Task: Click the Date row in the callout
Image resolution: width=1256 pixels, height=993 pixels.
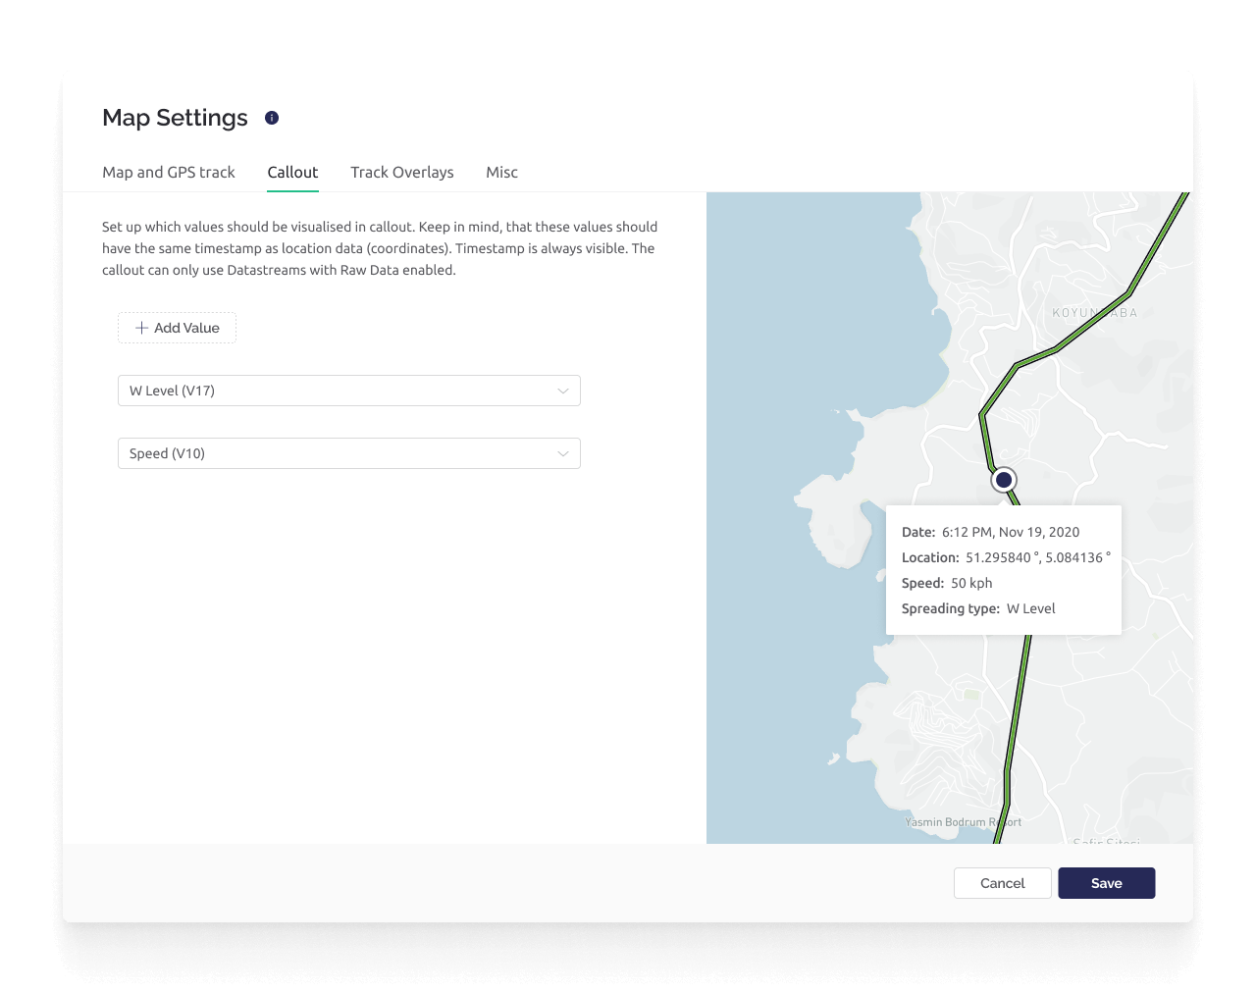Action: (x=990, y=532)
